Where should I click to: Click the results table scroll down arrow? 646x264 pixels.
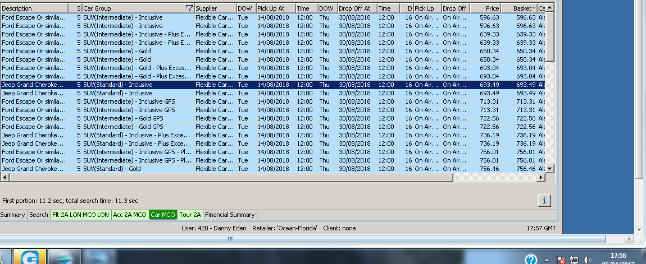click(x=549, y=168)
